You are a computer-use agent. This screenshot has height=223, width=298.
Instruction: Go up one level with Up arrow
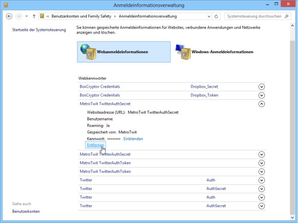[34, 16]
